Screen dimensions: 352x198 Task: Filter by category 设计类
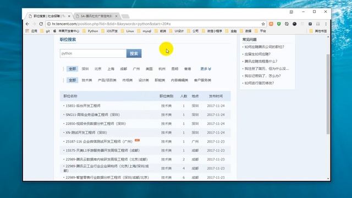[144, 80]
